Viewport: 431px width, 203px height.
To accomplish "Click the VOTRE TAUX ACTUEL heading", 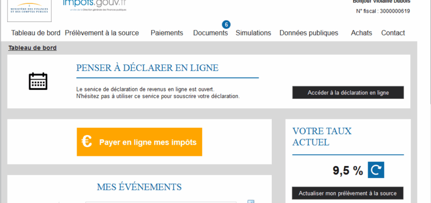I will tap(322, 137).
